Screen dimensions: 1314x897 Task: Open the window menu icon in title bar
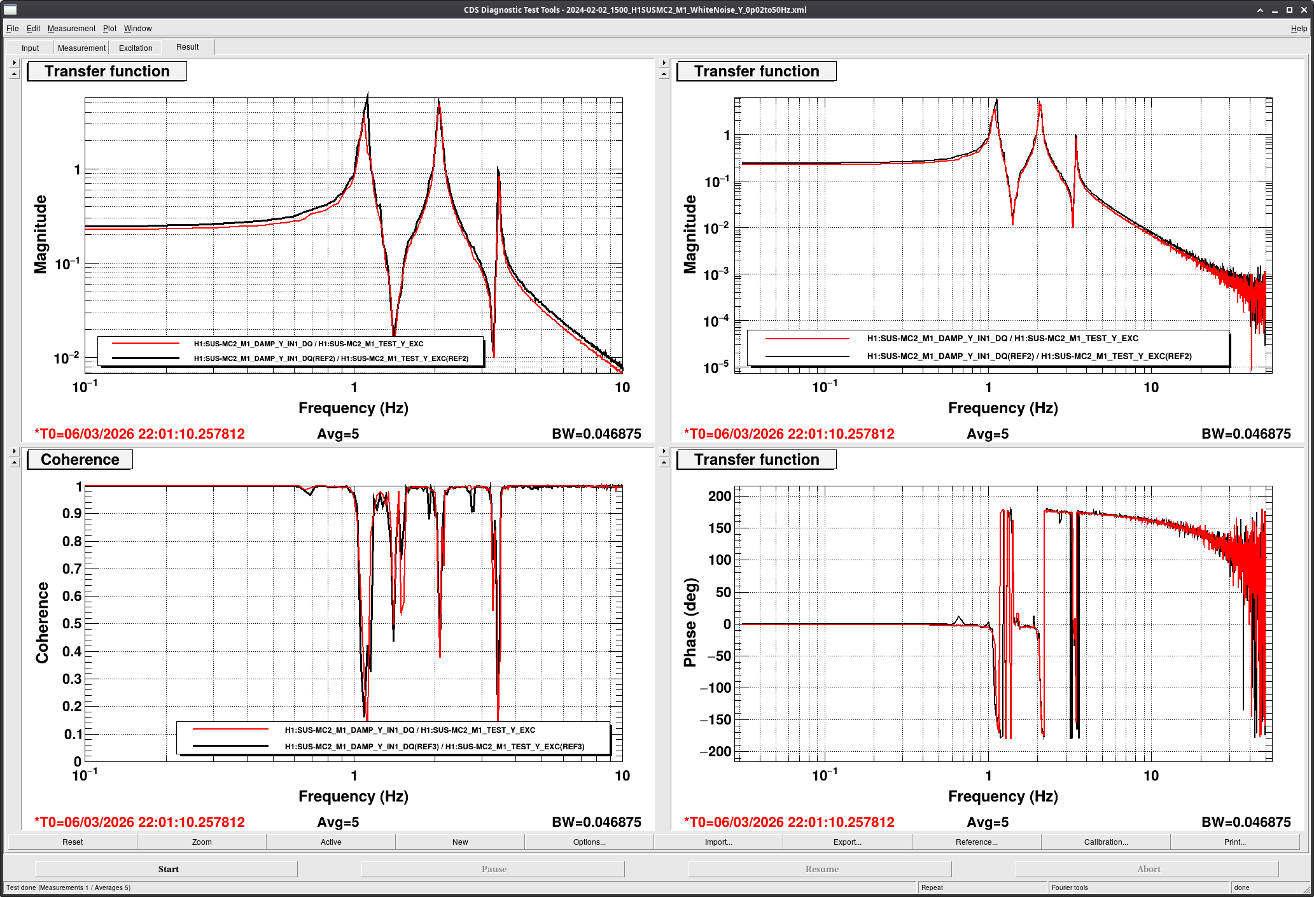pos(10,10)
